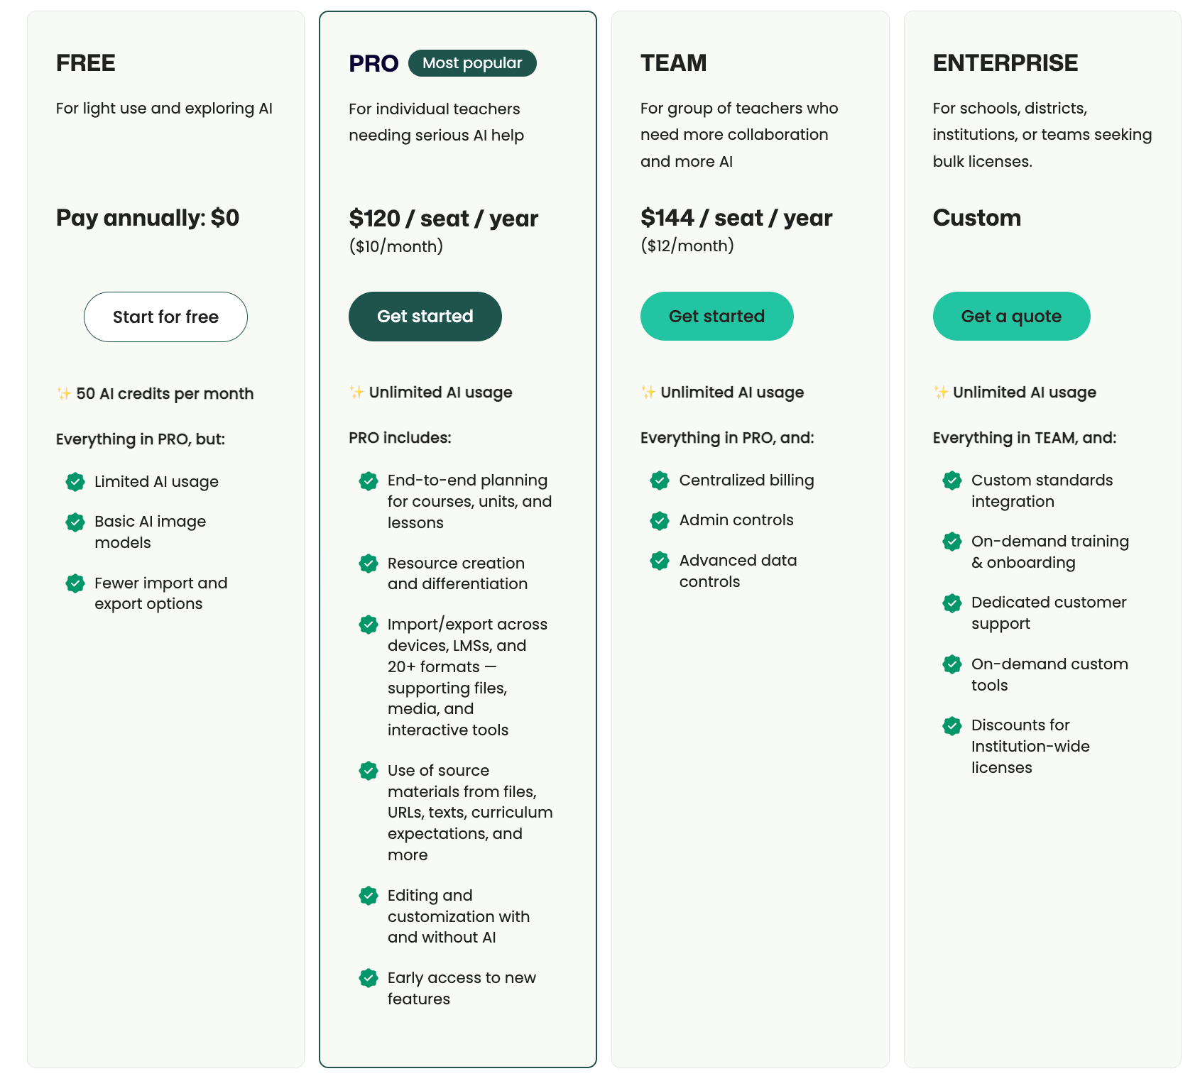Click the checkmark beside Admin controls
1200x1076 pixels.
[660, 520]
